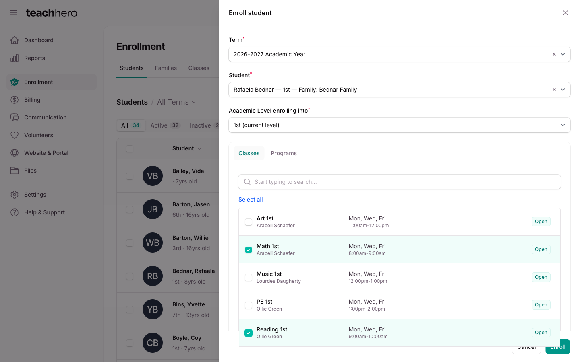Switch to the Classes tab in panel
This screenshot has height=362, width=580.
coord(249,153)
